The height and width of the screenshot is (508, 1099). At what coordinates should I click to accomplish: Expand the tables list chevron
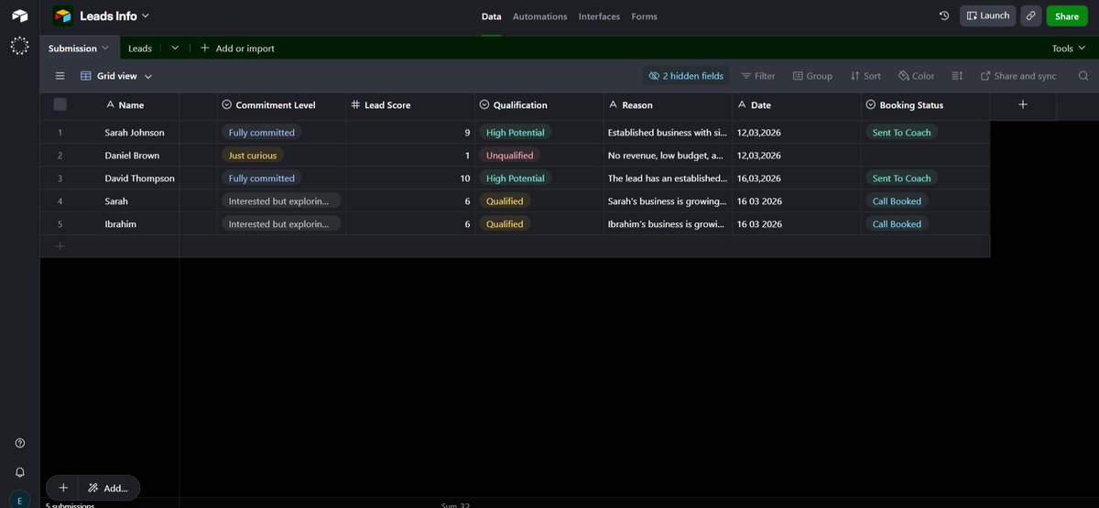175,48
